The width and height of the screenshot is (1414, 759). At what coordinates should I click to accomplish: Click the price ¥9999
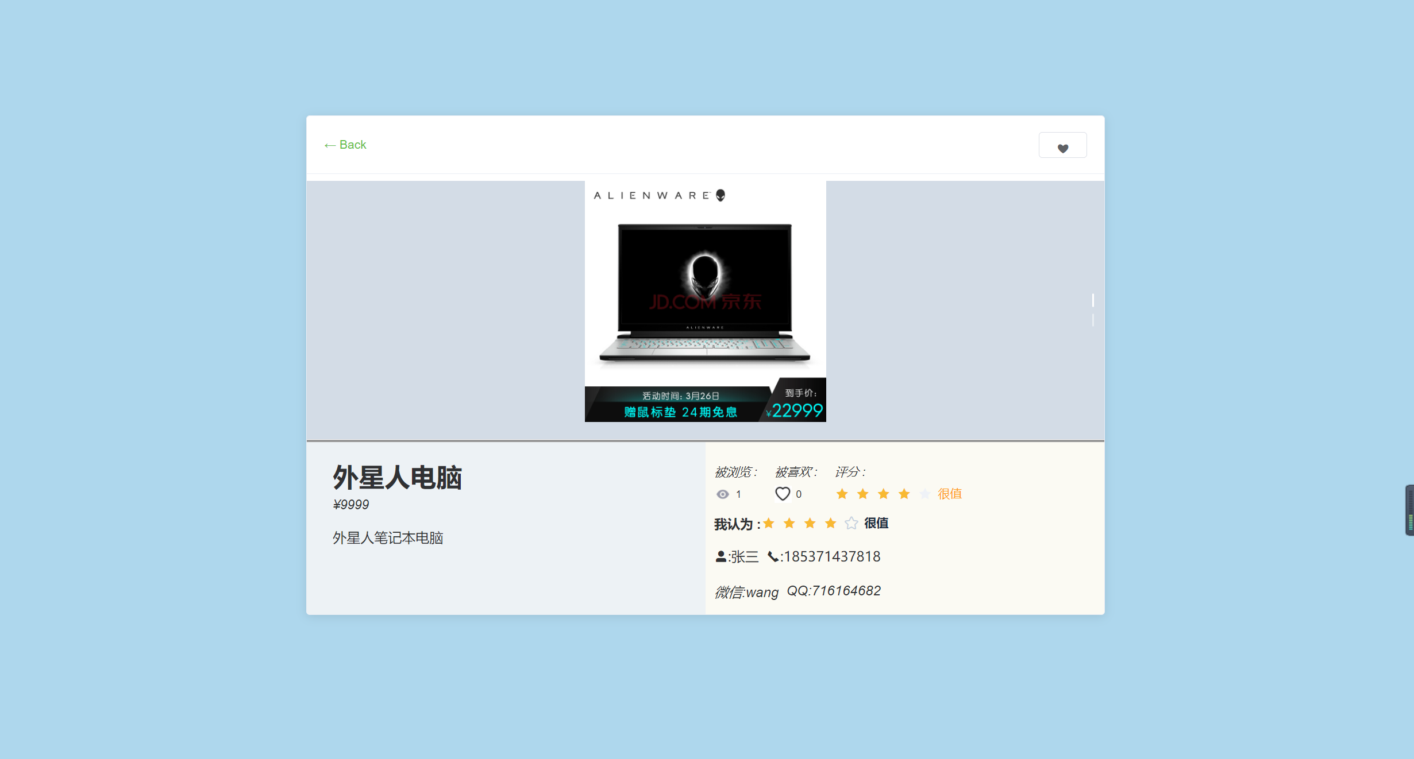(x=351, y=505)
